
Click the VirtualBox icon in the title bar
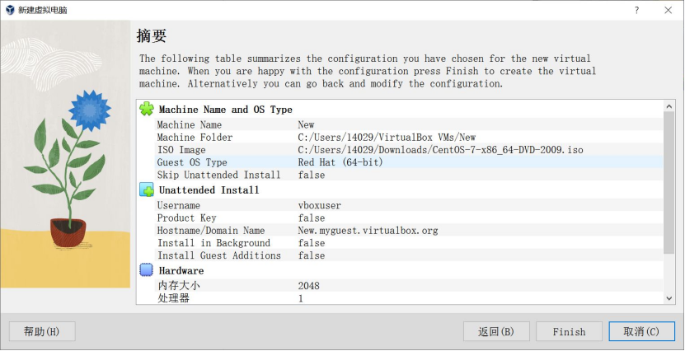tap(10, 10)
